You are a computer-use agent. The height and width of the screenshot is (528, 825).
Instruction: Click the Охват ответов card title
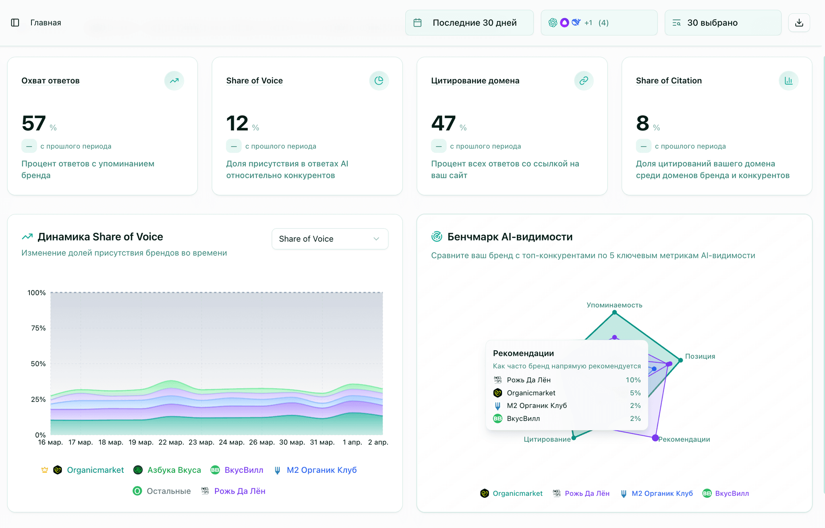point(50,81)
